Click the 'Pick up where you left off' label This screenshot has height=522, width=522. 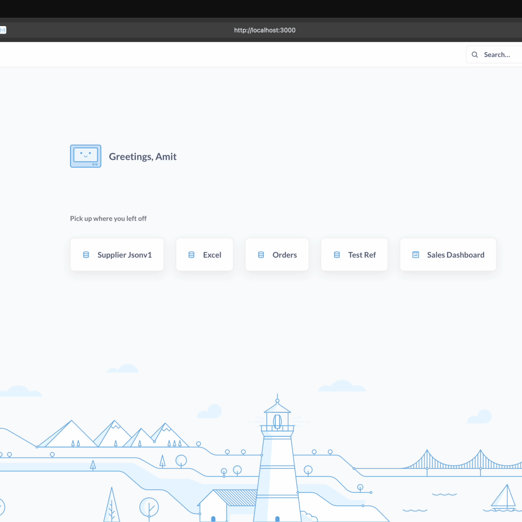point(108,218)
